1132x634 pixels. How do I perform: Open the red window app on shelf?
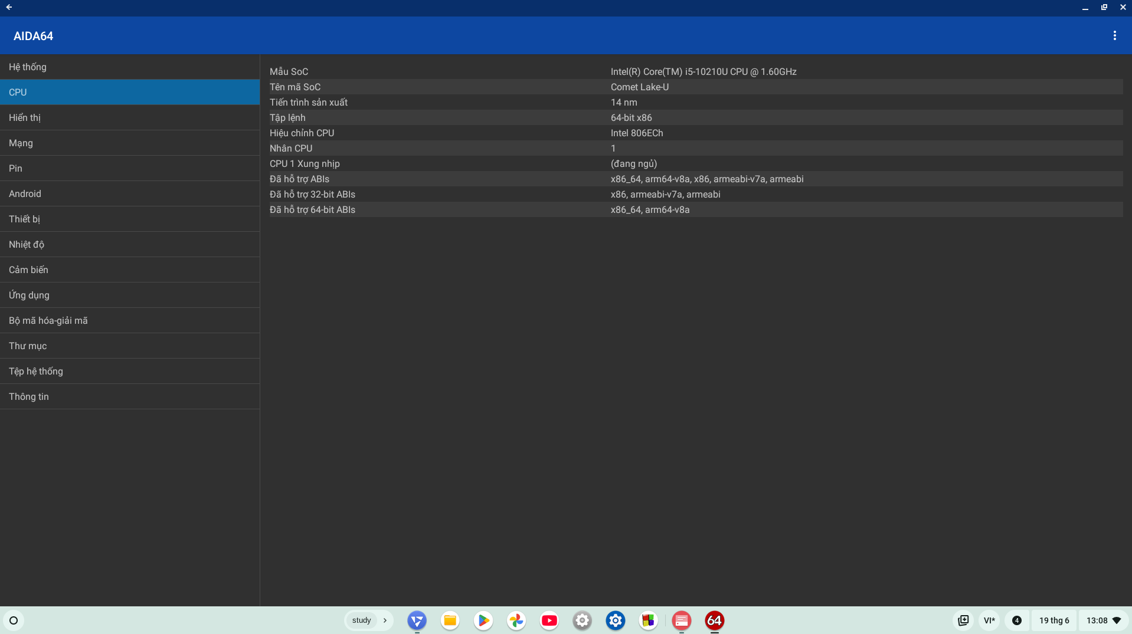tap(681, 620)
